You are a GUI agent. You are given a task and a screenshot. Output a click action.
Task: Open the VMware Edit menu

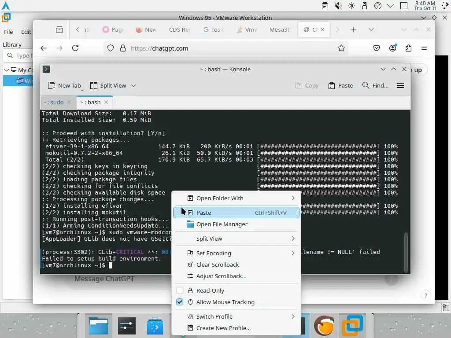(x=26, y=32)
